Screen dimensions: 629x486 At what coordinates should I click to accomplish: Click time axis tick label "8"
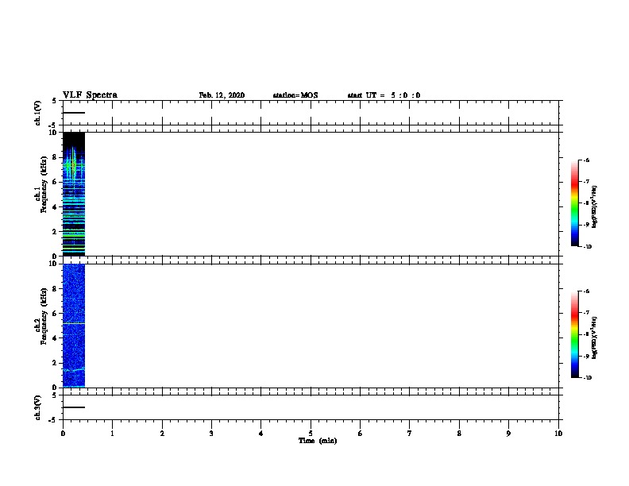459,433
